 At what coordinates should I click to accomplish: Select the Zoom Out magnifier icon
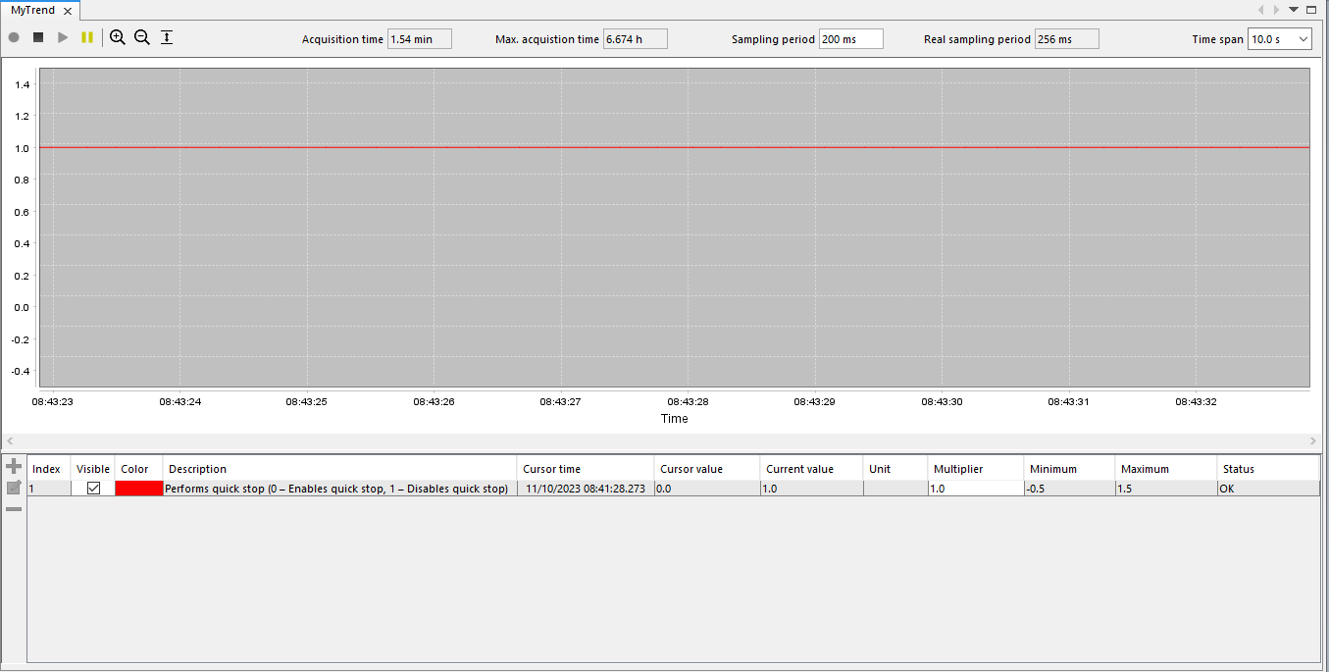click(142, 37)
